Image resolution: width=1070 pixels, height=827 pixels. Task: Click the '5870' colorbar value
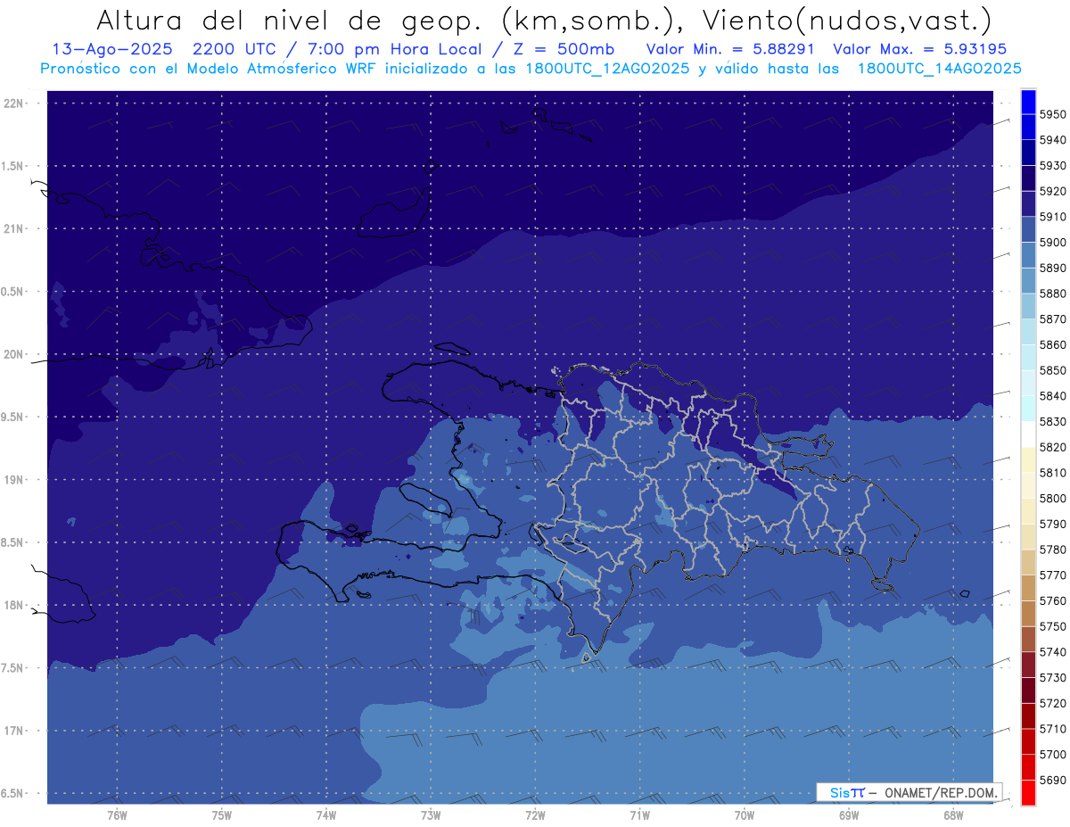(x=1052, y=319)
